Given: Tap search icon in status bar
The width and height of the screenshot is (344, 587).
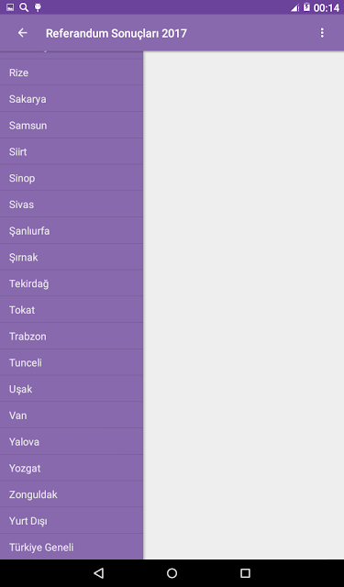Looking at the screenshot, I should [x=24, y=7].
